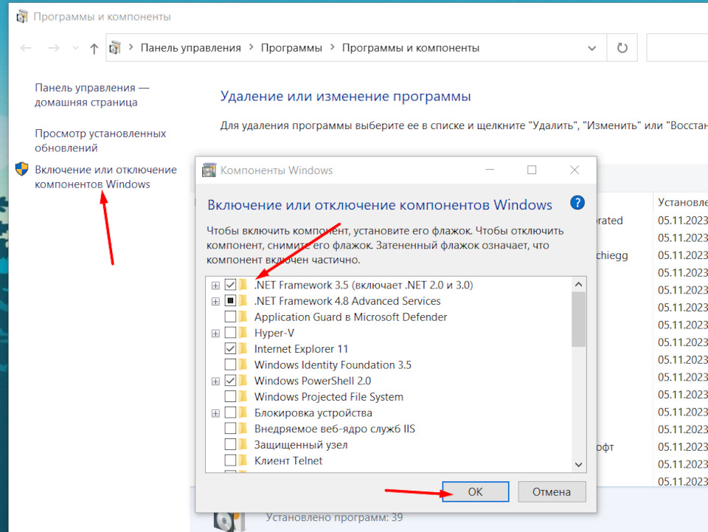Click the blue help question mark icon

click(577, 204)
